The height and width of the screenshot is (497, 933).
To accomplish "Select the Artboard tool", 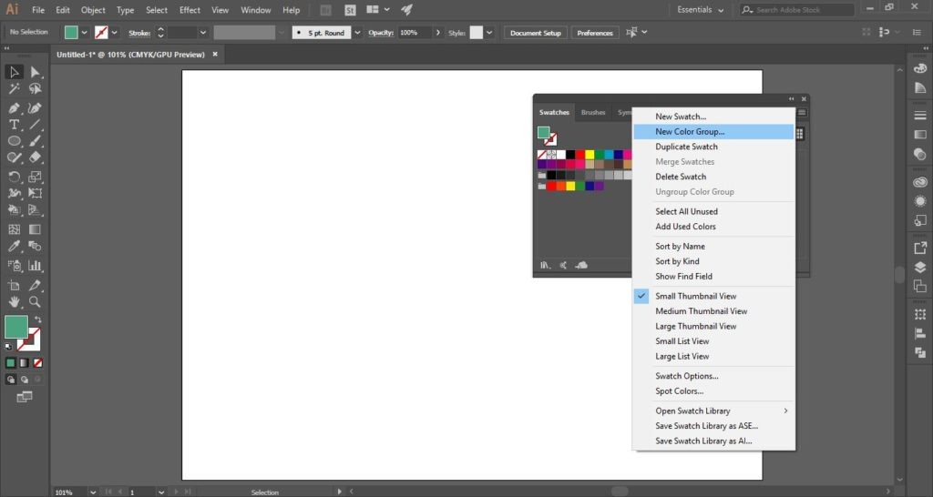I will (14, 285).
